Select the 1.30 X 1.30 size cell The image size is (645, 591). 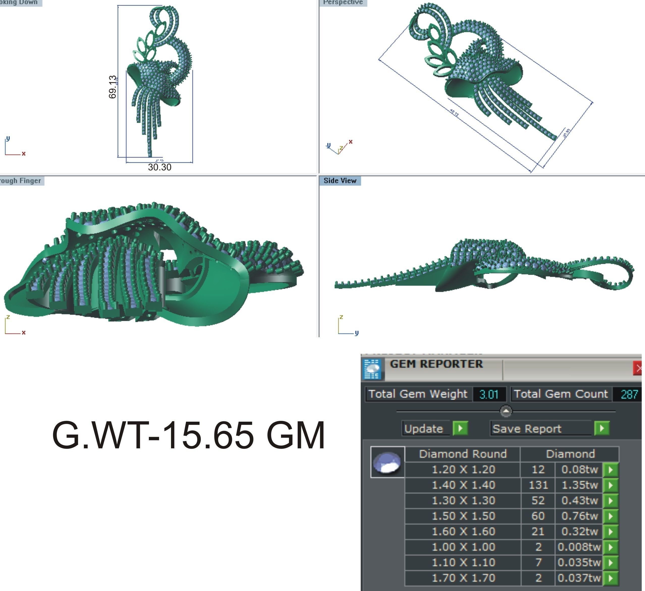click(x=463, y=501)
